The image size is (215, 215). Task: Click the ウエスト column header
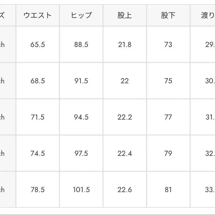point(38,15)
